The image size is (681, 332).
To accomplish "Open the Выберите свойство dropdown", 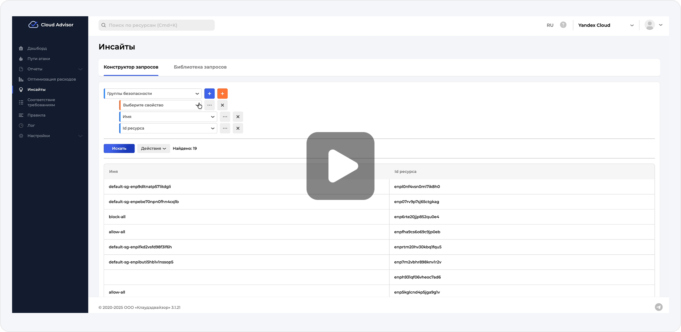I will click(160, 105).
